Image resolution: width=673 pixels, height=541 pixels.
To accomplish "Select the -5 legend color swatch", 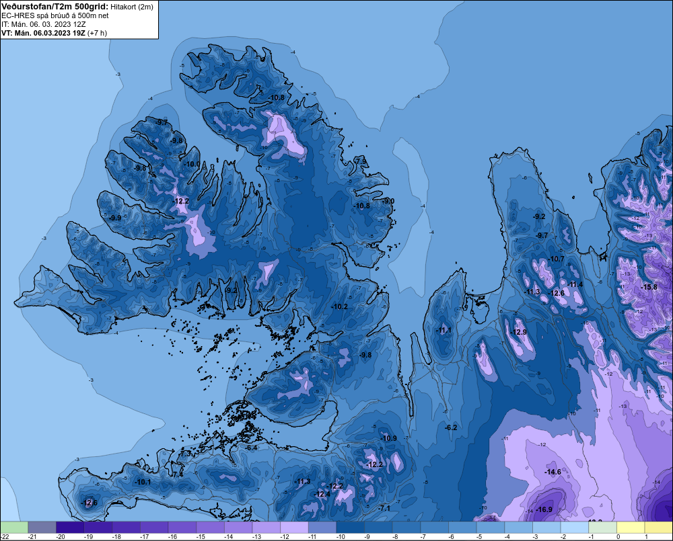I will pos(491,528).
